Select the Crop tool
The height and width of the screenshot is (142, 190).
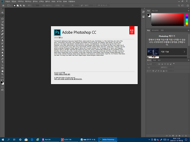pyautogui.click(x=2, y=25)
